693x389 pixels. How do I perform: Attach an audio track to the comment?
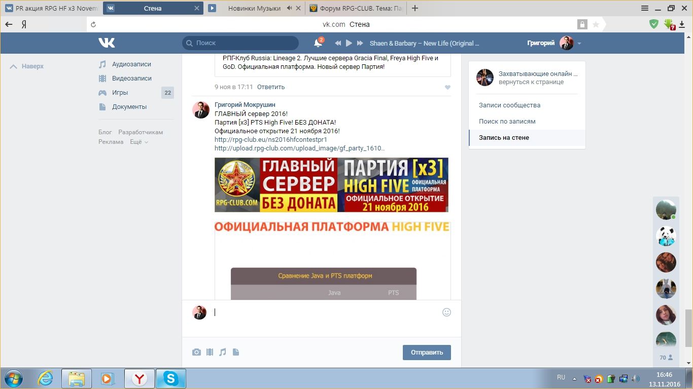[x=223, y=352]
